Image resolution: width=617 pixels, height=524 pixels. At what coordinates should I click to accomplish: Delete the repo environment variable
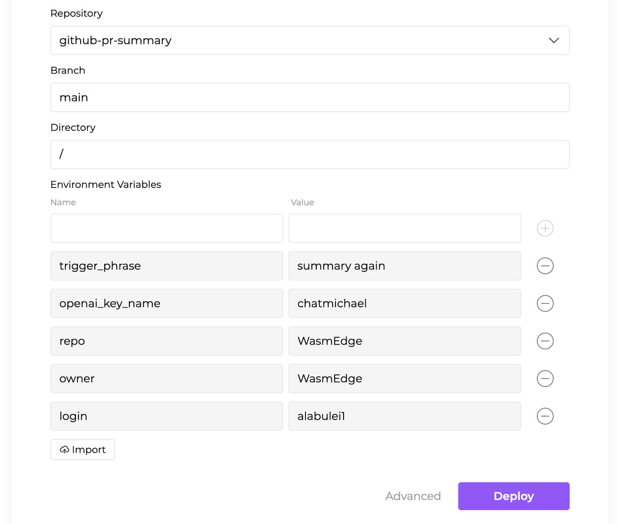click(x=545, y=341)
